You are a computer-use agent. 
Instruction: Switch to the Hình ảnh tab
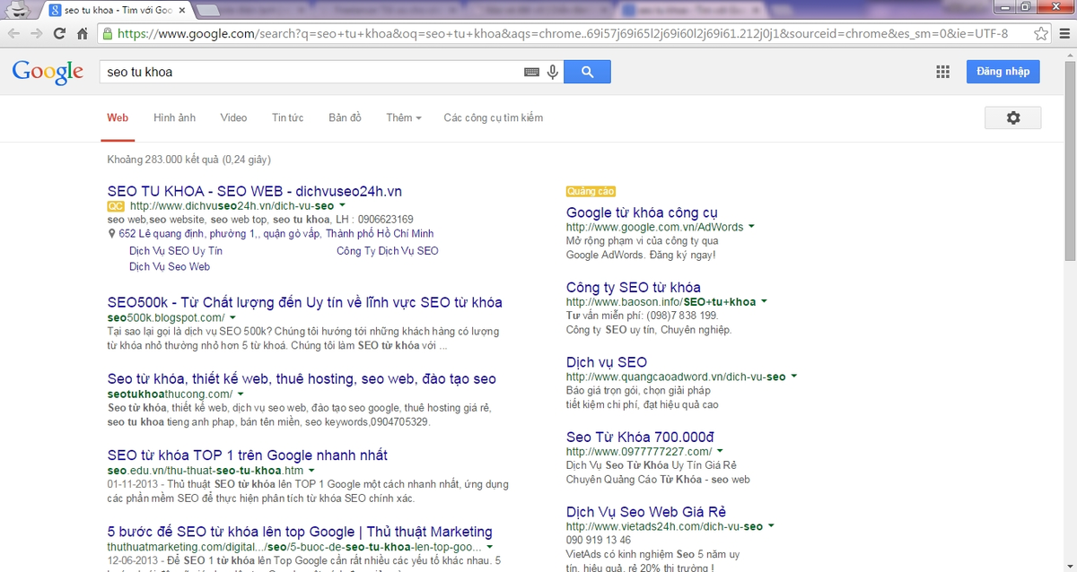coord(174,117)
